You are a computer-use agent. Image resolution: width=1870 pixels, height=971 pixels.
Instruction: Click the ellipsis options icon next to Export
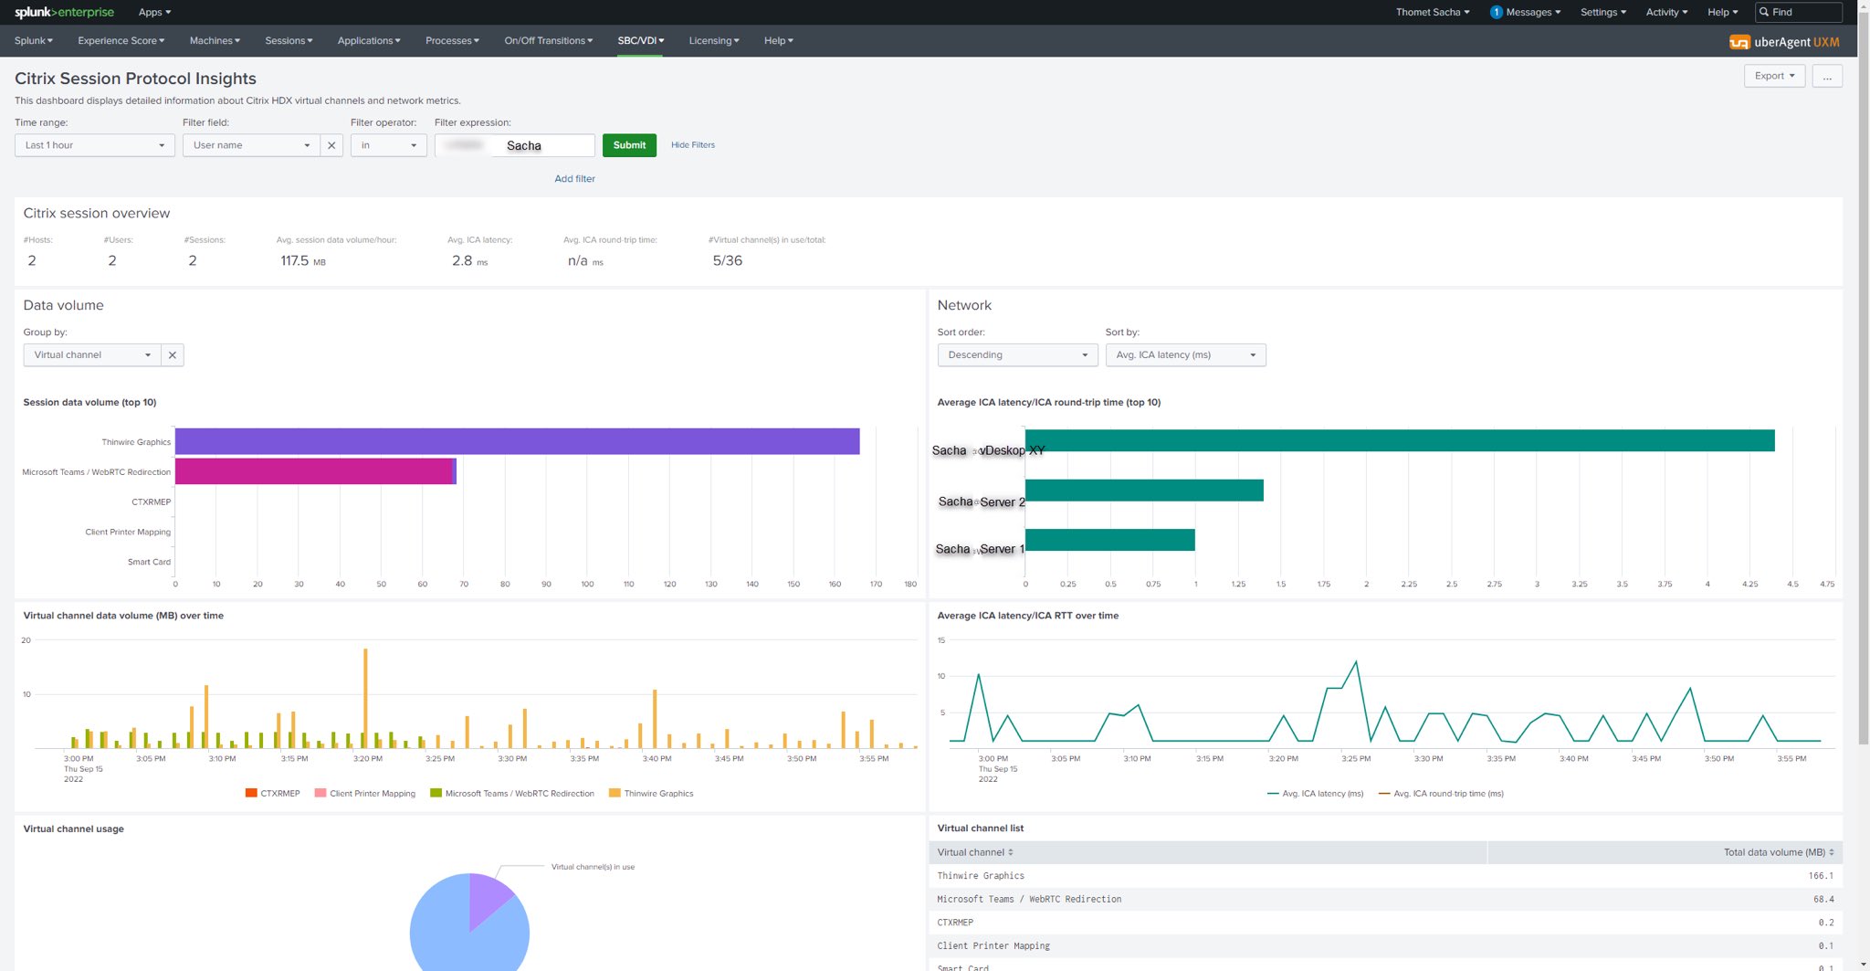click(x=1827, y=77)
